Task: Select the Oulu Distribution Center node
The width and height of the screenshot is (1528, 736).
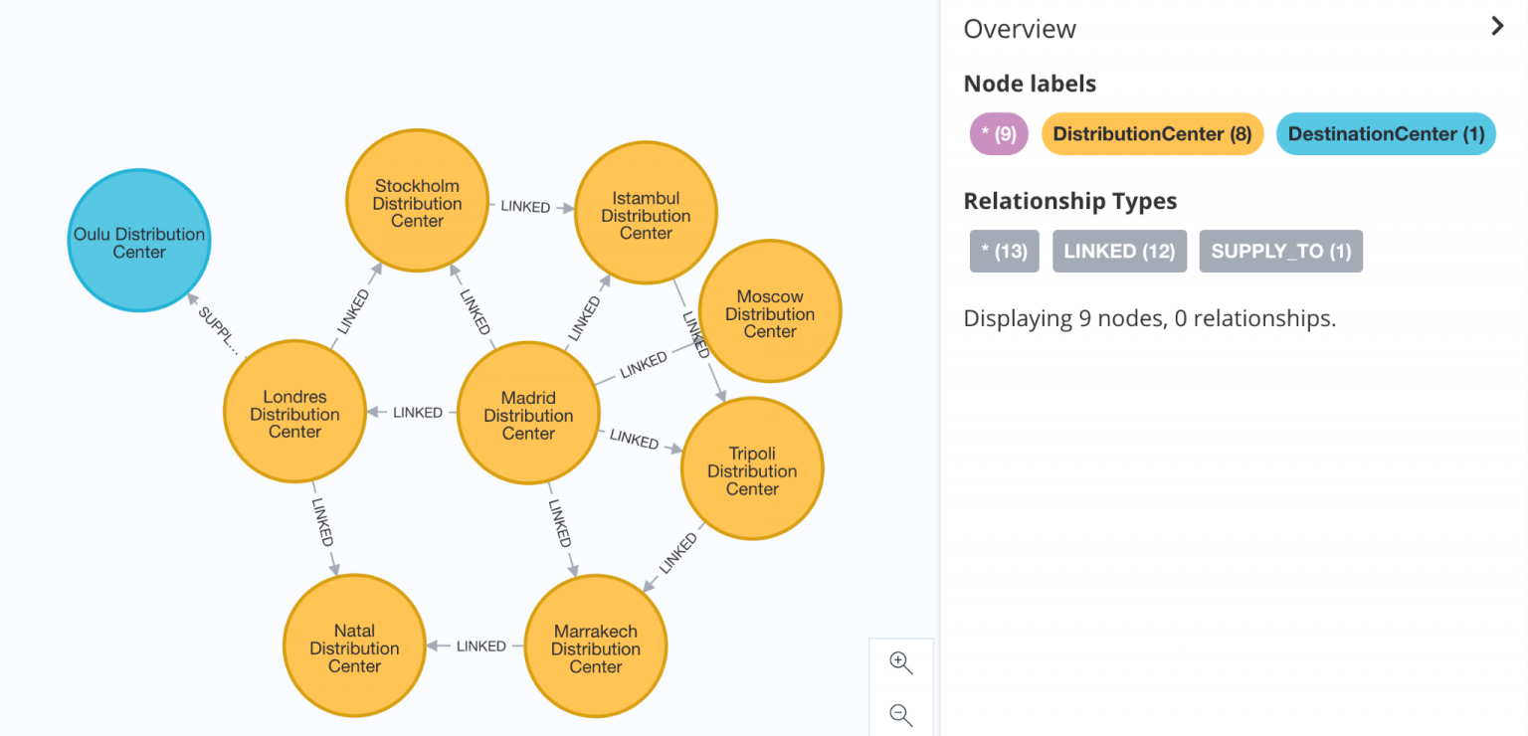Action: 138,240
